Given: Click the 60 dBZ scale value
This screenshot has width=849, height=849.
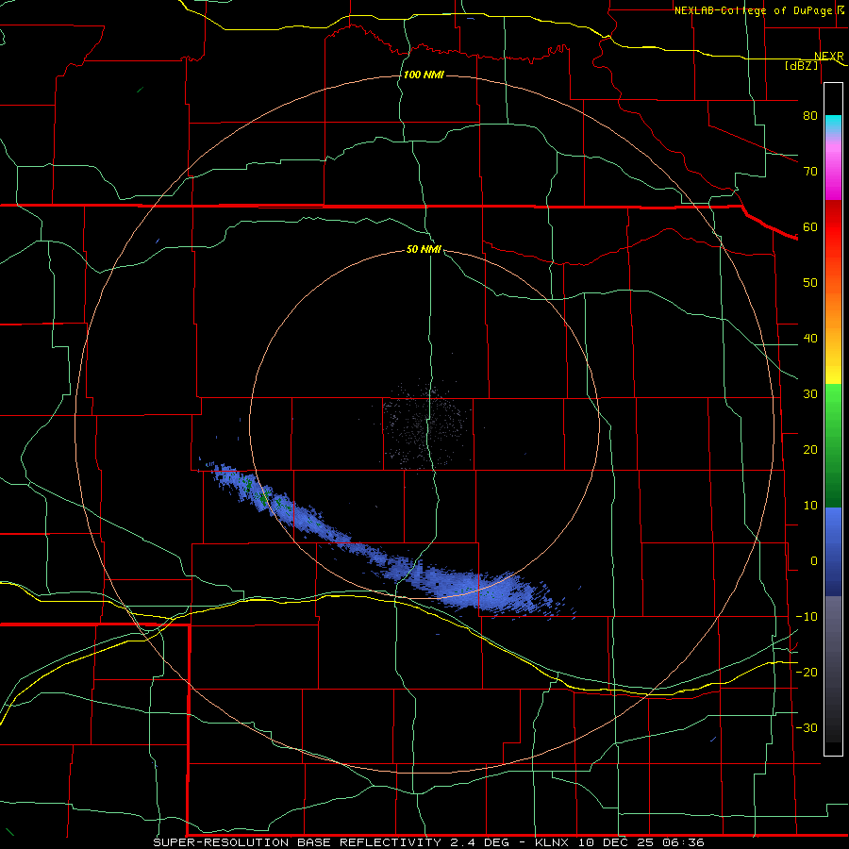Looking at the screenshot, I should pyautogui.click(x=810, y=226).
